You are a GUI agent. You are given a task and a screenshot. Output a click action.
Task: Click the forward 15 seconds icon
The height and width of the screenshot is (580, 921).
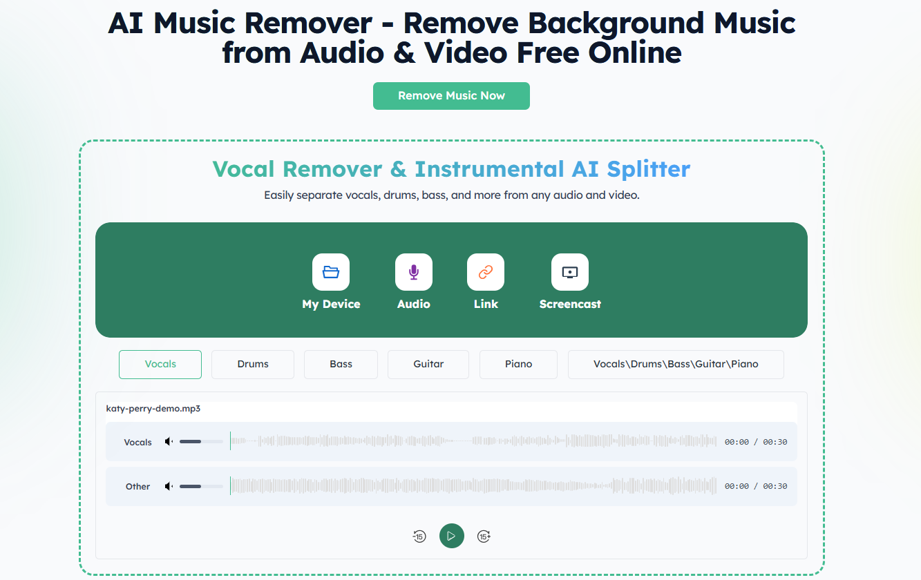tap(484, 536)
